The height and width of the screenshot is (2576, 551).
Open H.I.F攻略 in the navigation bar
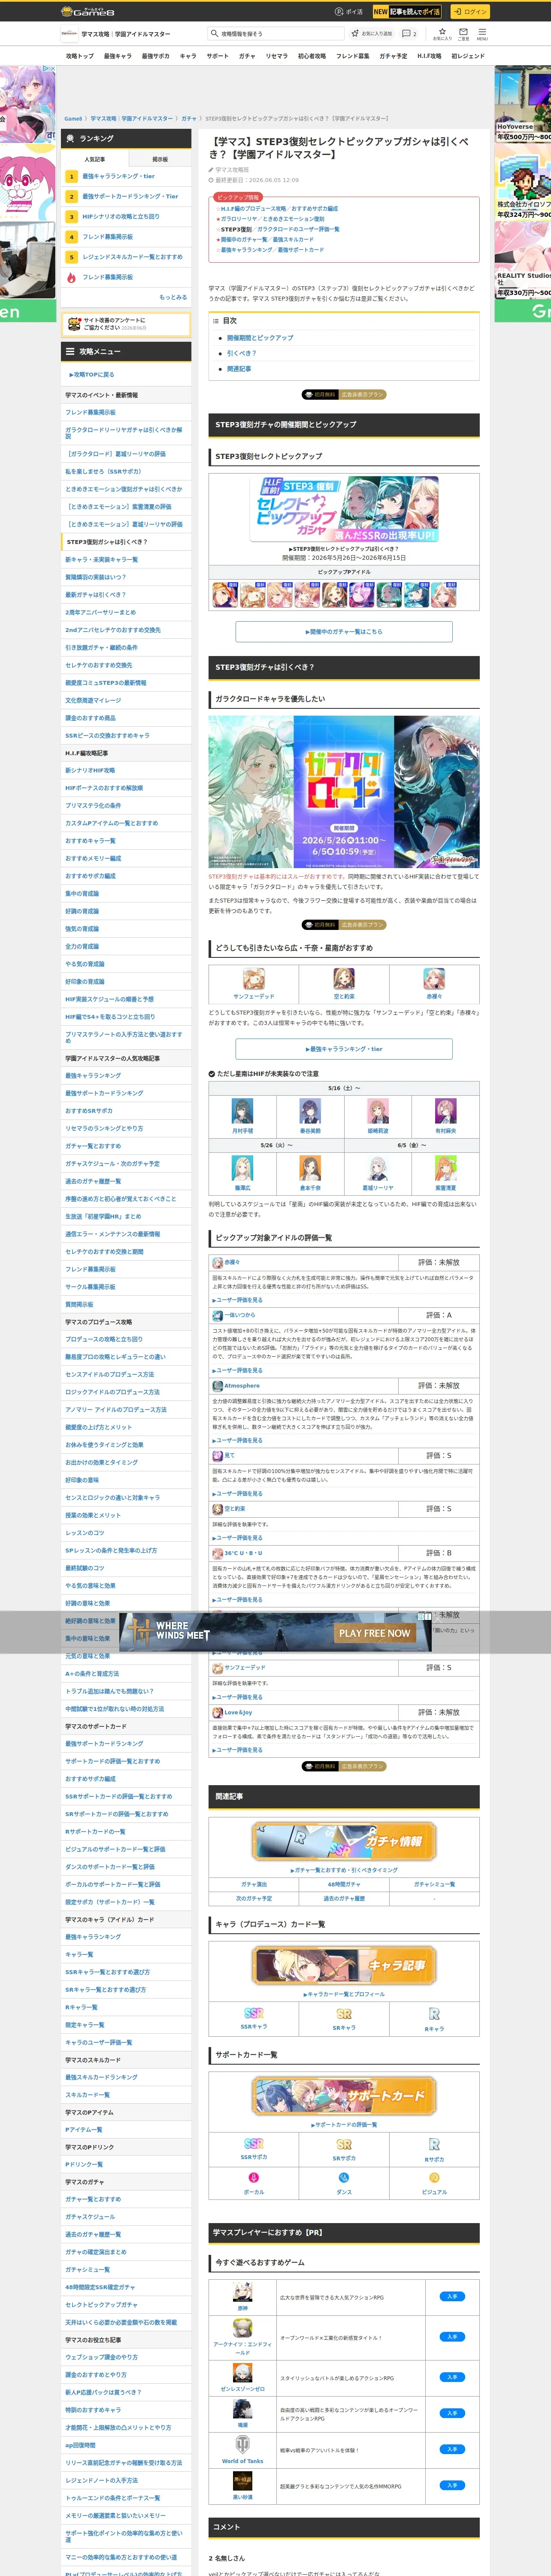click(x=429, y=56)
